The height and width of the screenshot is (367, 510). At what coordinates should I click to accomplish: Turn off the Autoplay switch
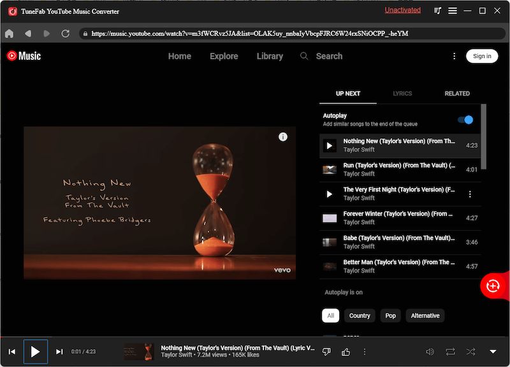point(465,120)
